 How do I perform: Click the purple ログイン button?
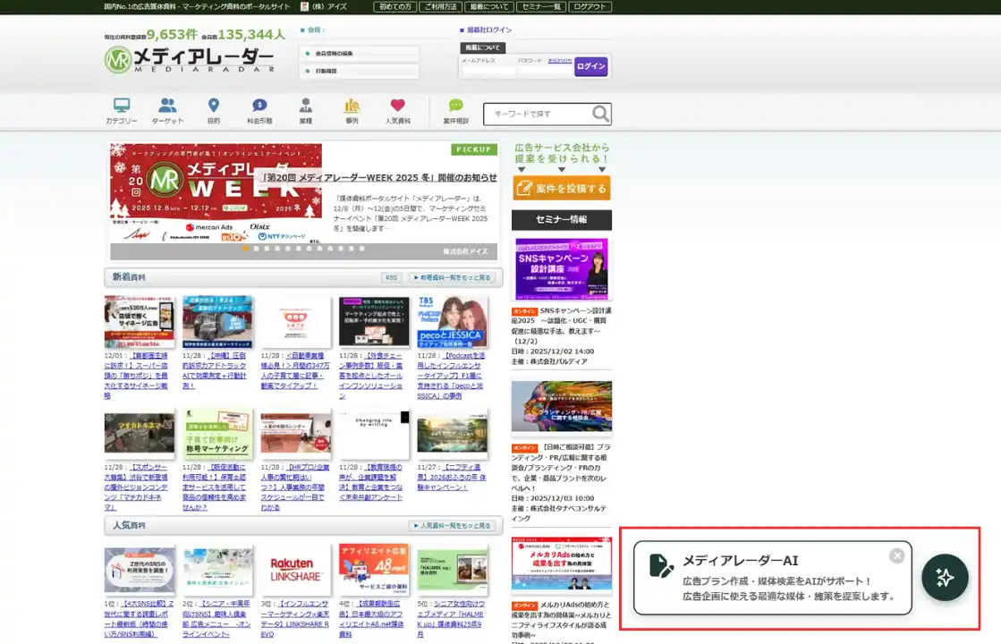(x=590, y=66)
